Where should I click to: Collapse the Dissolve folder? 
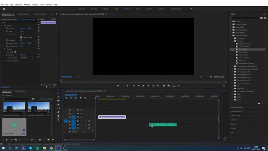coord(233,41)
